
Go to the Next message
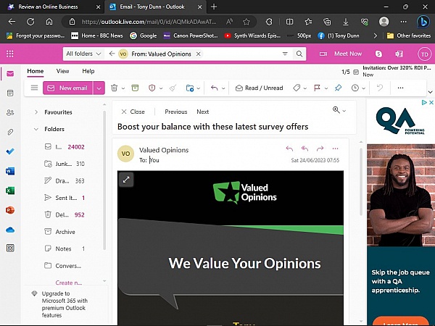(202, 112)
